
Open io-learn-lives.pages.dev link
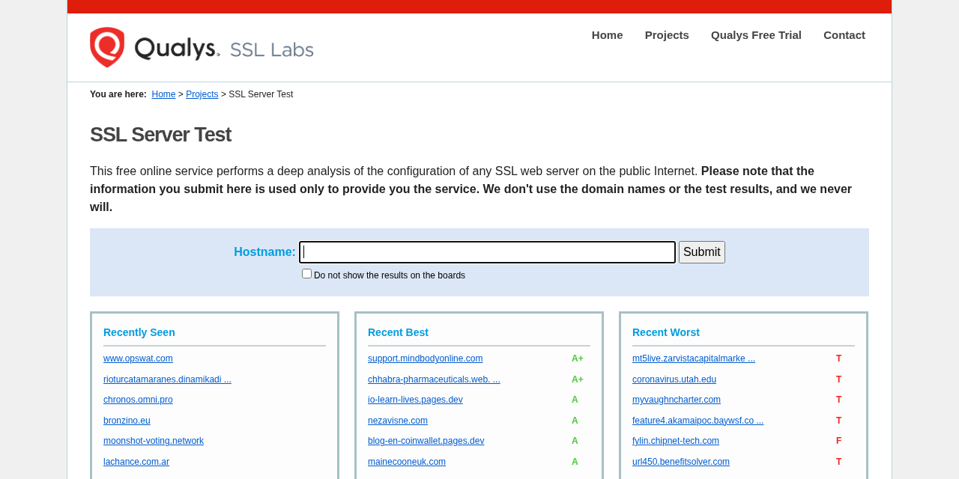[x=415, y=400]
